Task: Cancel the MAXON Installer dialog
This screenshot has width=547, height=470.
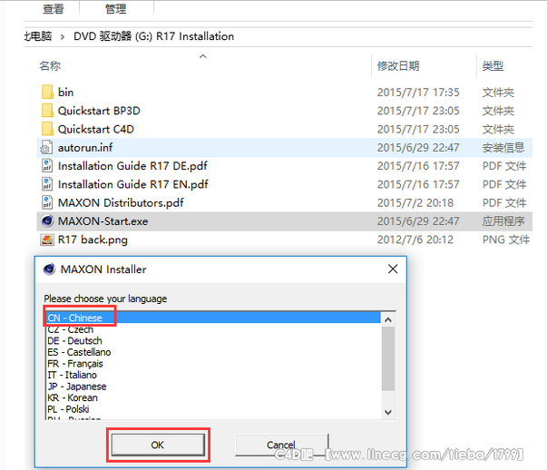Action: point(281,445)
